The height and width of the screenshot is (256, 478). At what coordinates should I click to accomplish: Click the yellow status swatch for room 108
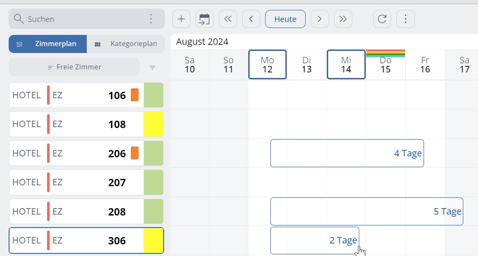tap(153, 124)
